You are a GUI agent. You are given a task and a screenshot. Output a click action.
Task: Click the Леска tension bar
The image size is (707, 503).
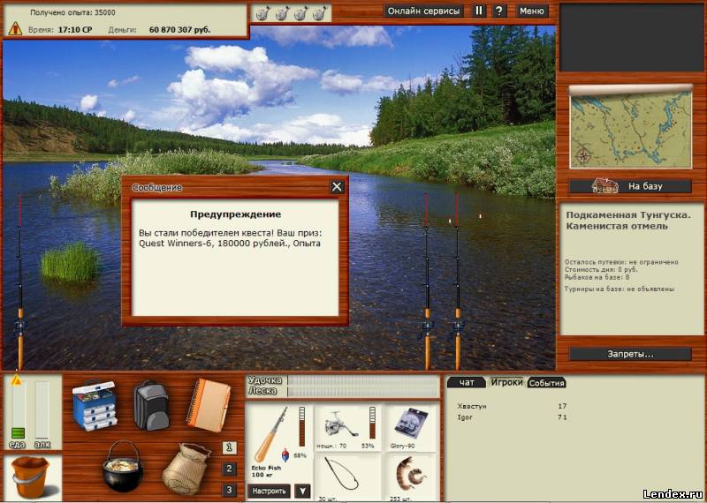(363, 392)
